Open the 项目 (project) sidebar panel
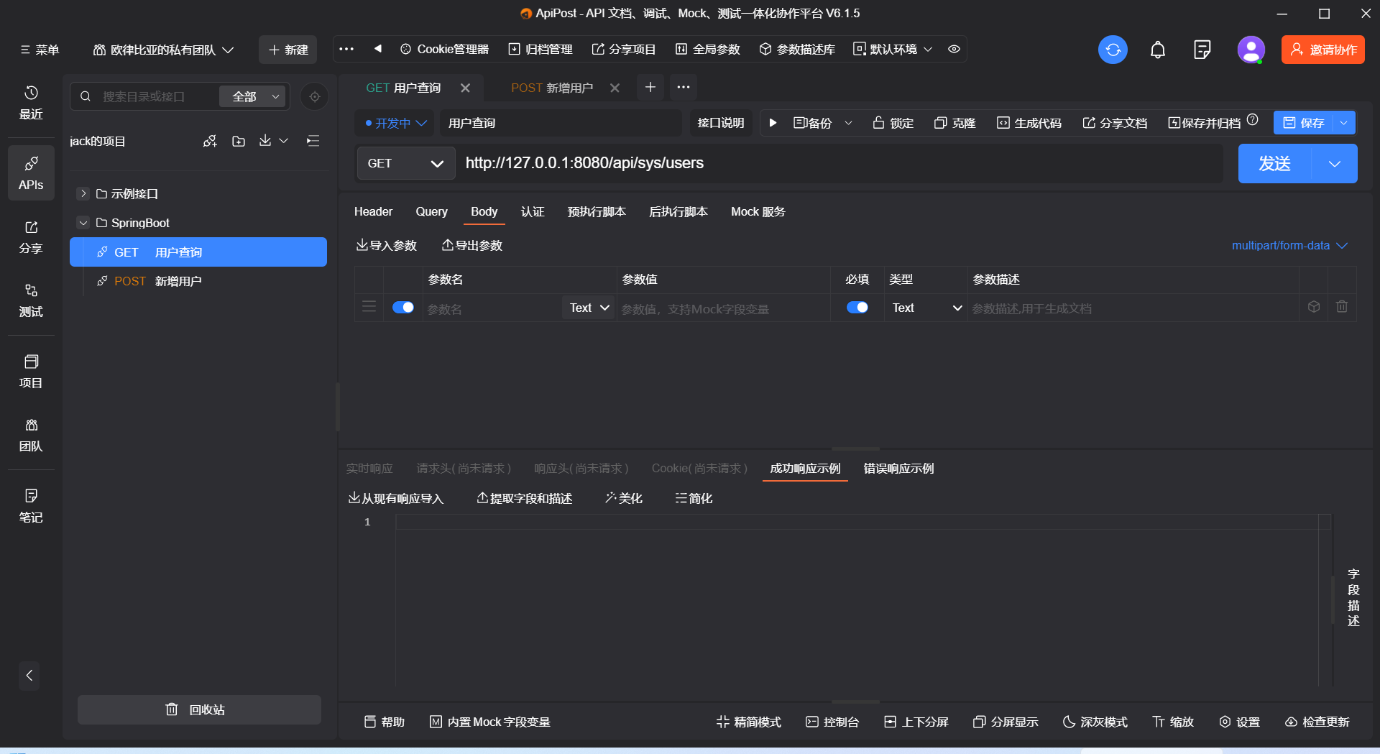This screenshot has height=754, width=1380. [x=31, y=372]
